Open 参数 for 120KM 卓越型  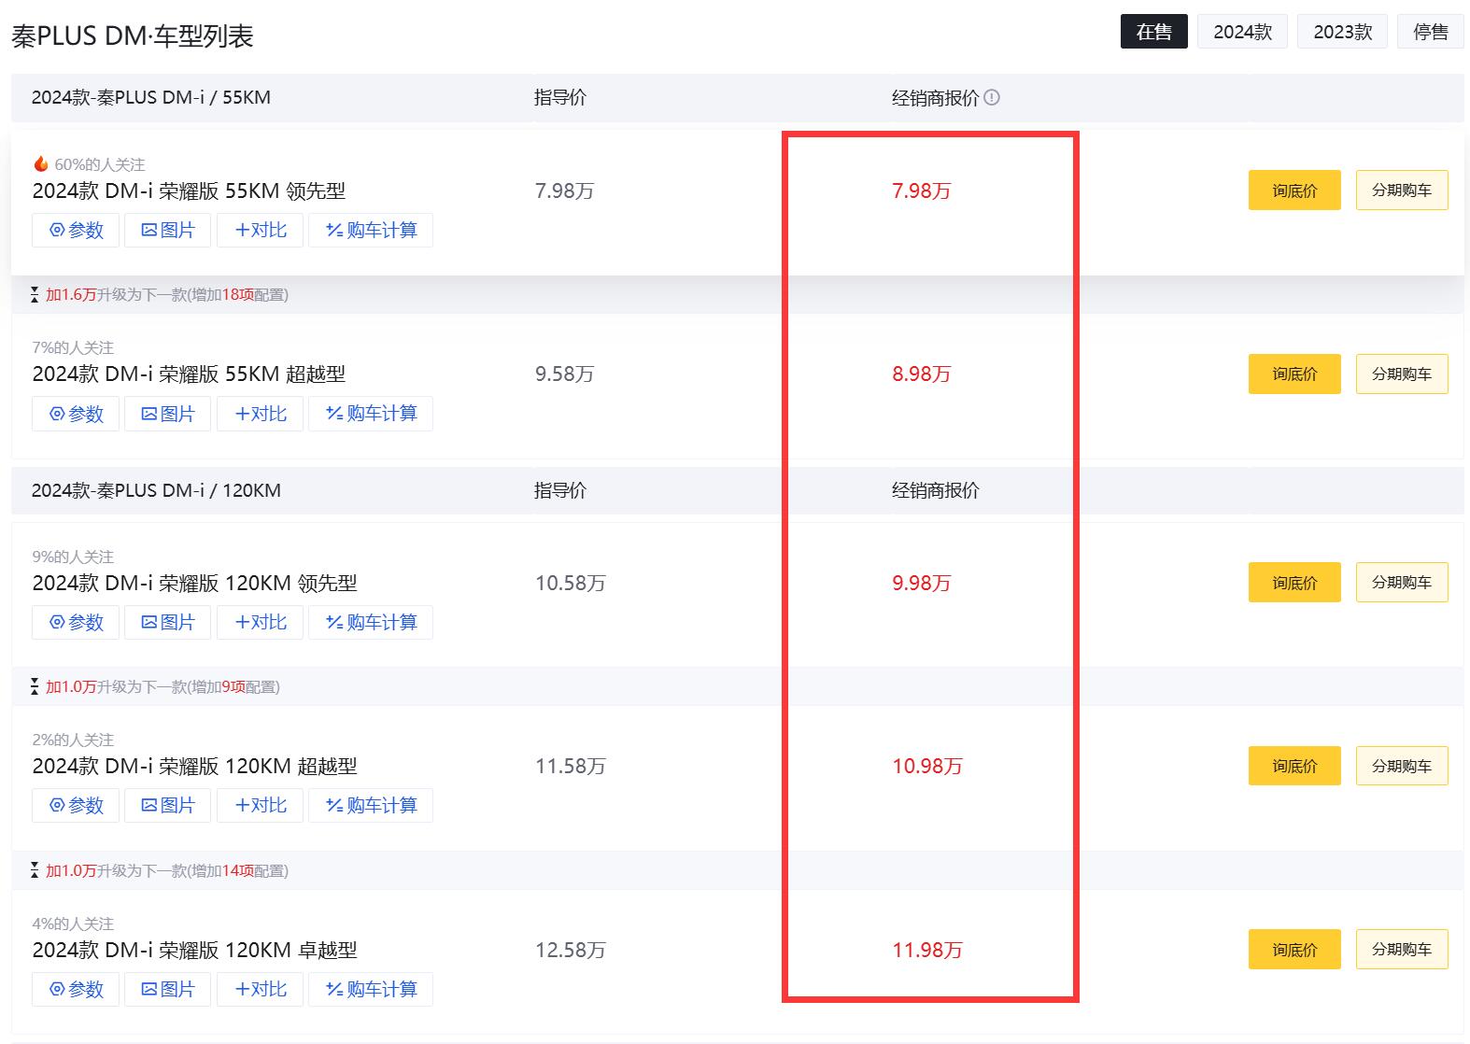[76, 989]
